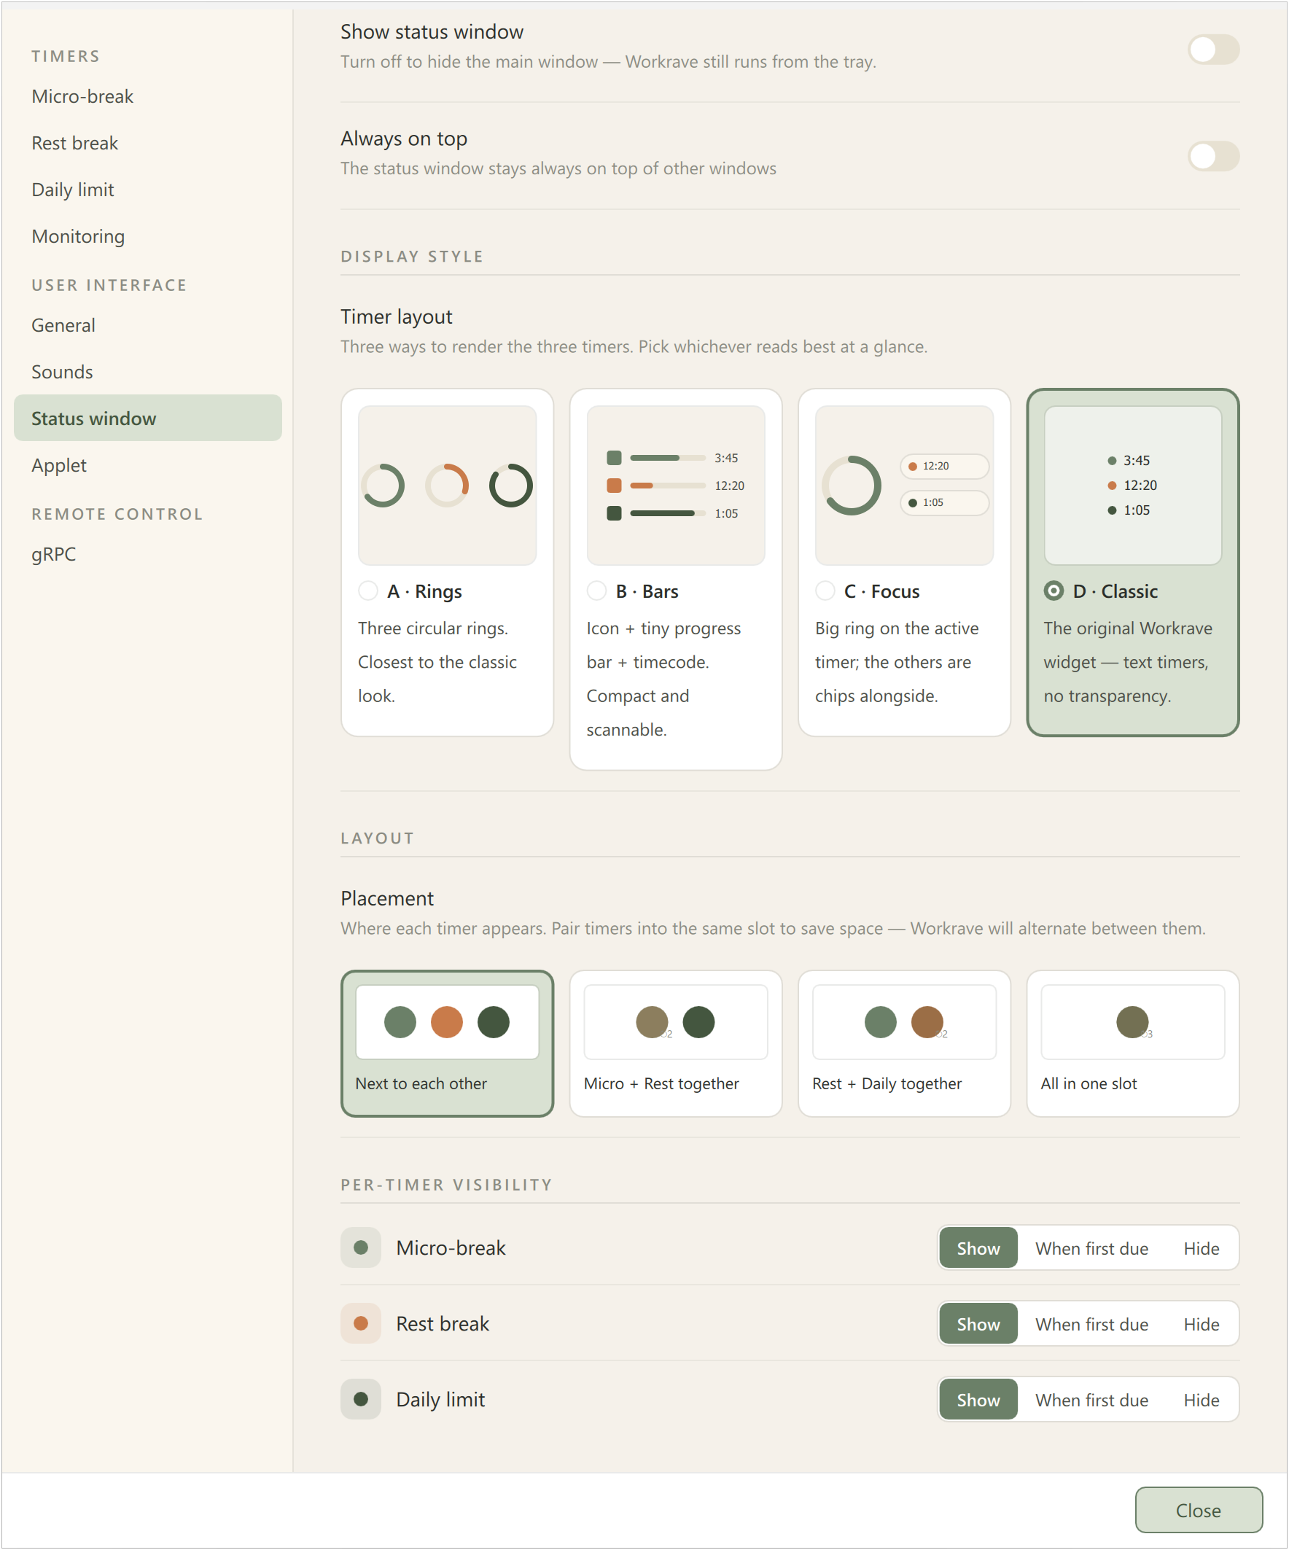The height and width of the screenshot is (1550, 1289).
Task: Set Daily limit visibility to When first due
Action: 1092,1399
